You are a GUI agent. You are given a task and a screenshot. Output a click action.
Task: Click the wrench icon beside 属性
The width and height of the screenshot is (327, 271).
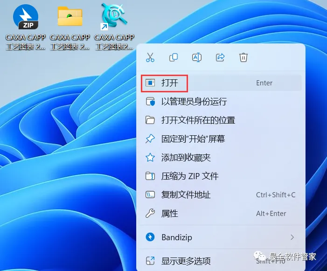150,214
